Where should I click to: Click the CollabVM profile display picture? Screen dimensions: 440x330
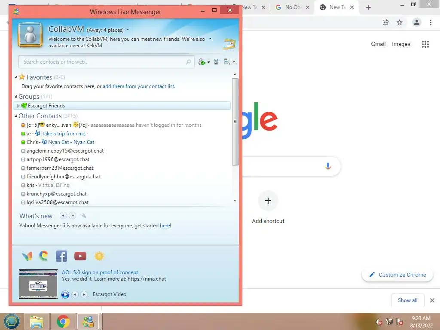pos(30,35)
